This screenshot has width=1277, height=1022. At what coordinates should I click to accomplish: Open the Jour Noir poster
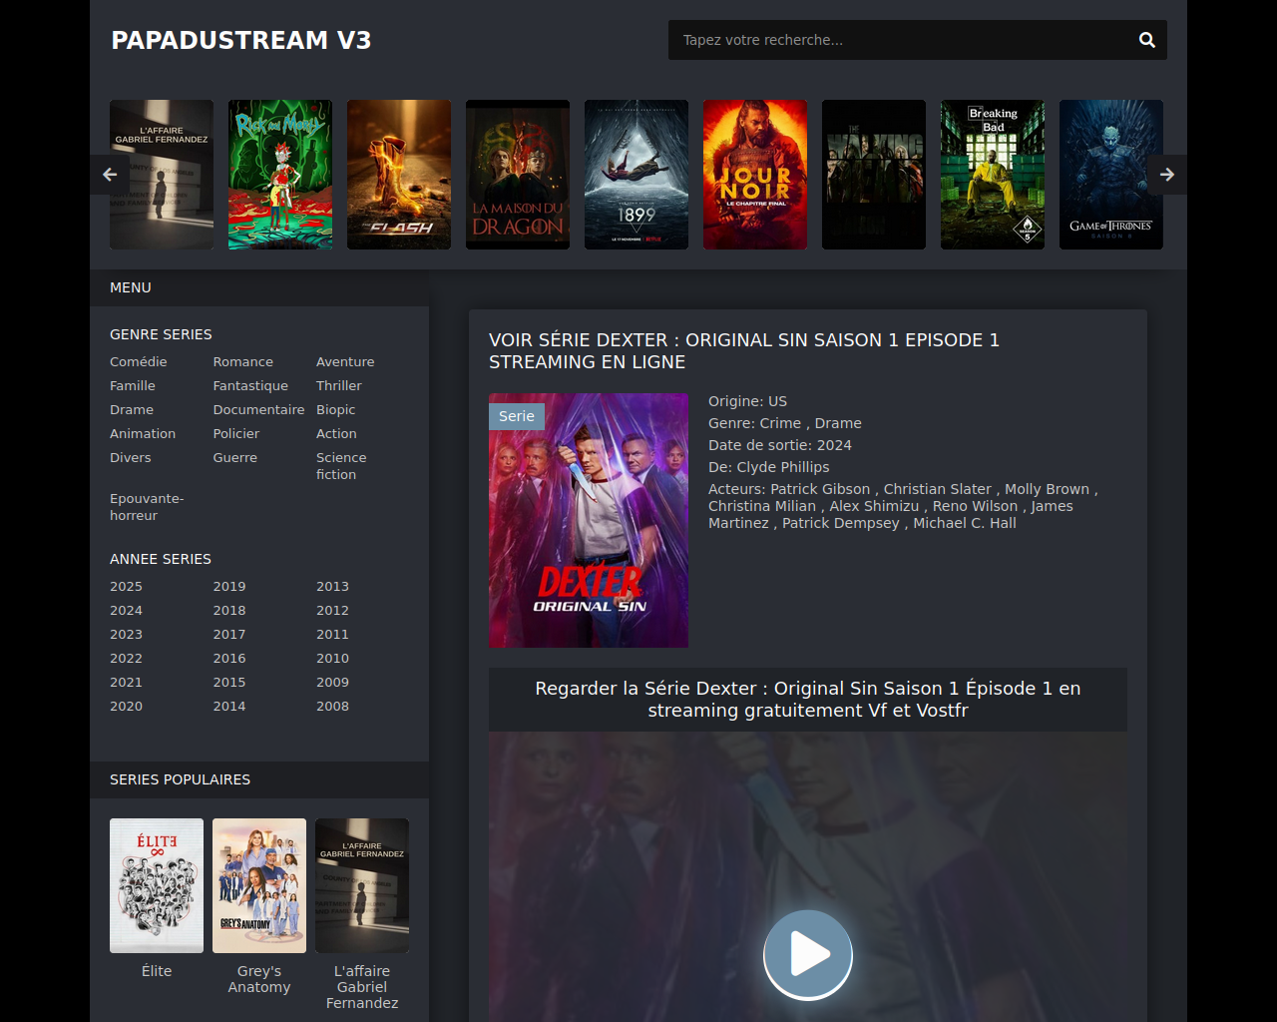point(755,175)
